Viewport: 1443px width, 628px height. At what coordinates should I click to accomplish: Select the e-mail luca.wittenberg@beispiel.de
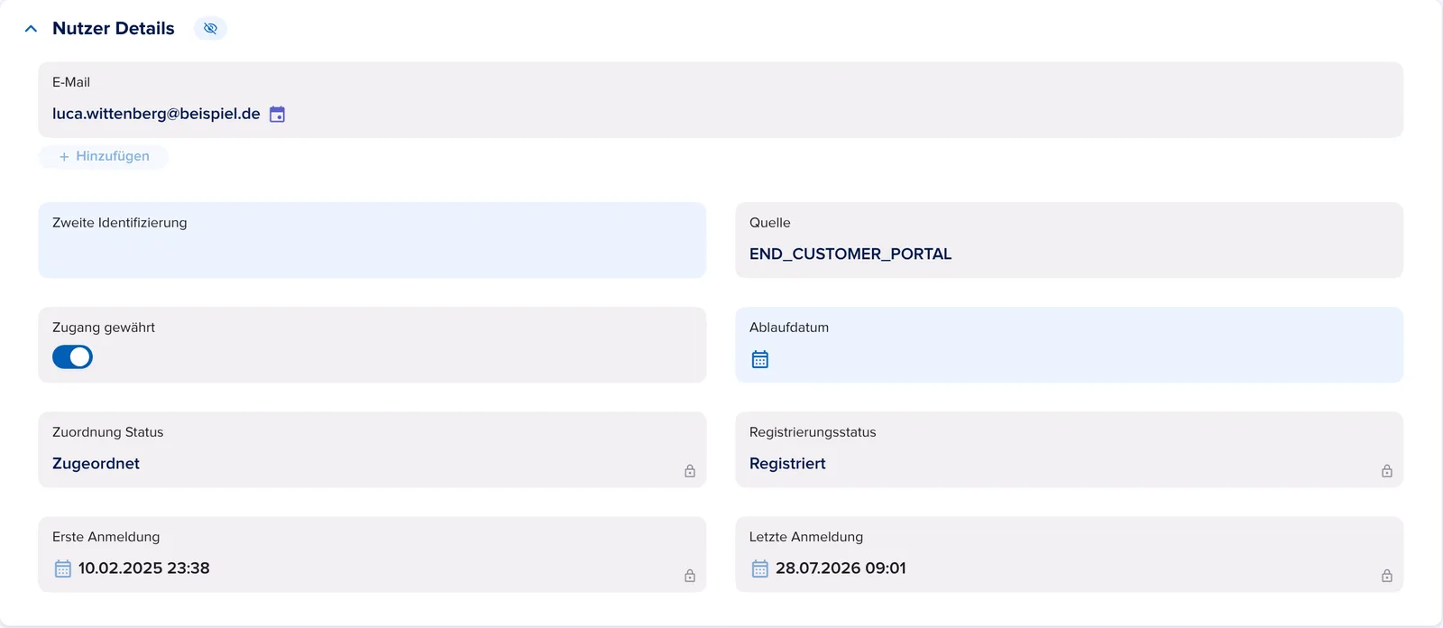click(x=156, y=114)
